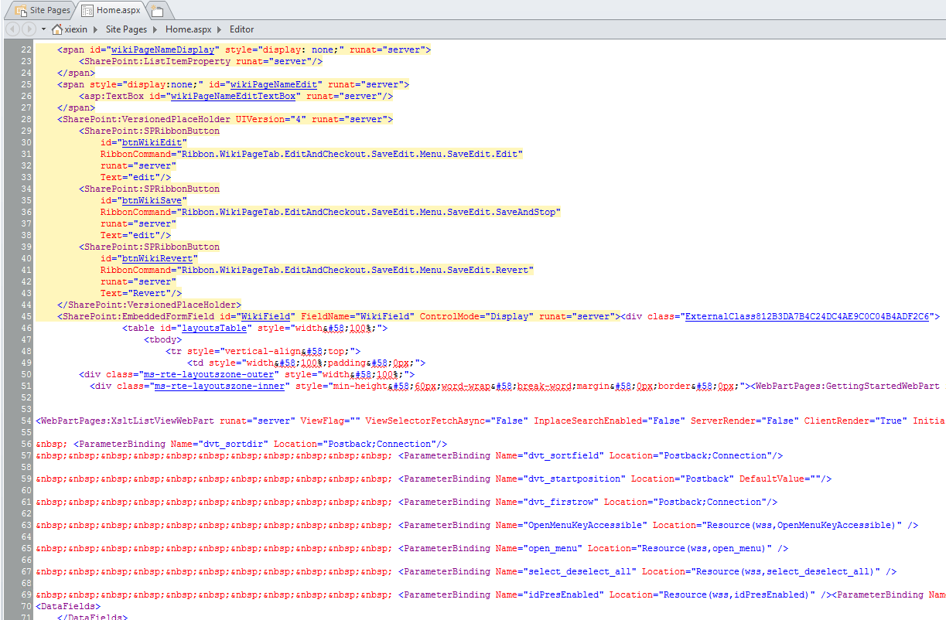
Task: Expand the arrow after Home.aspx breadcrumb
Action: click(220, 29)
